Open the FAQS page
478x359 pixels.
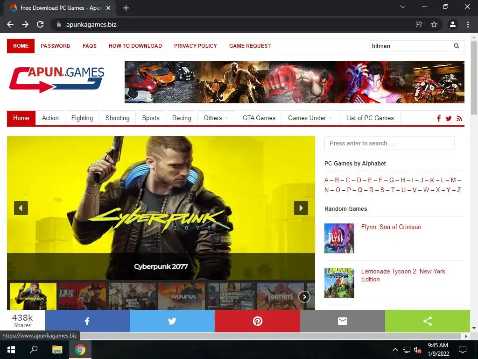tap(90, 46)
